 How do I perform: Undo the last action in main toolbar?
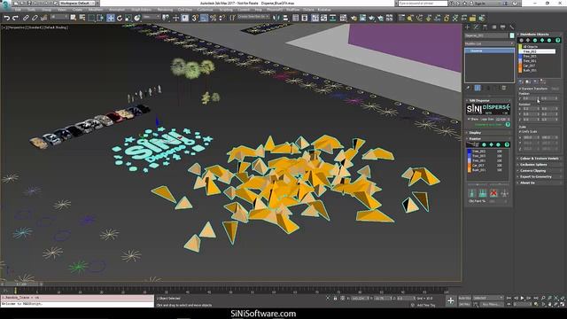pyautogui.click(x=6, y=18)
